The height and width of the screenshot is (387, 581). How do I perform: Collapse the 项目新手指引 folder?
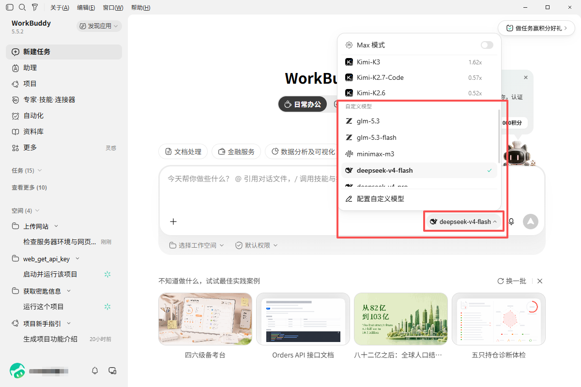click(x=69, y=323)
